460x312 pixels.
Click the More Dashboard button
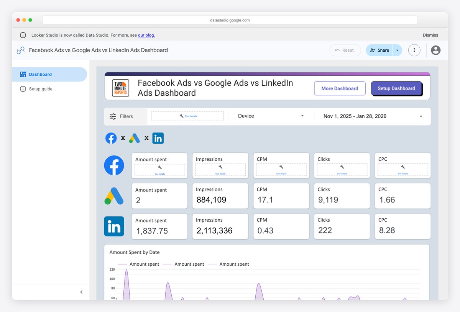[x=340, y=88]
